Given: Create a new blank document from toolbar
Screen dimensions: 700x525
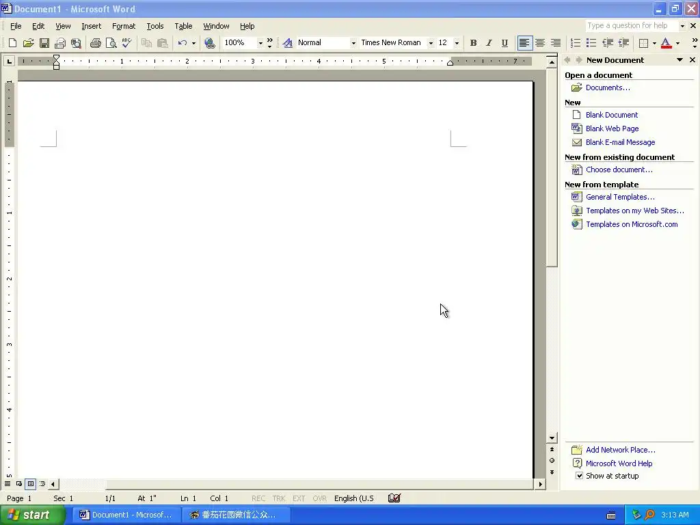Looking at the screenshot, I should click(x=12, y=43).
